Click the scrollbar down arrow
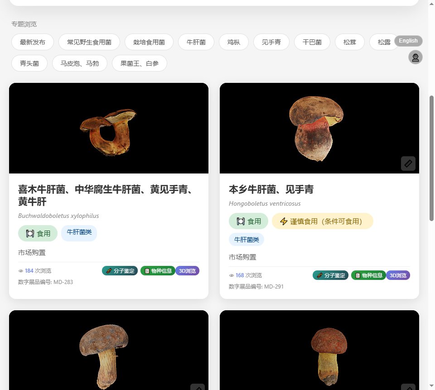The image size is (435, 390). tap(431, 386)
